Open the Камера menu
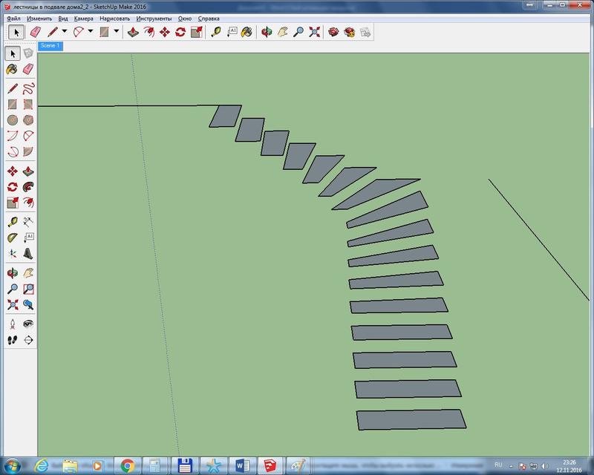This screenshot has height=475, width=594. pyautogui.click(x=83, y=18)
